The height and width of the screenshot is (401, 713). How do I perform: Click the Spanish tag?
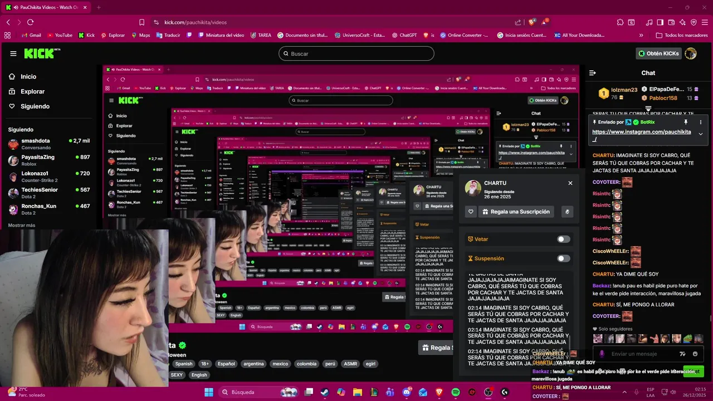click(183, 364)
